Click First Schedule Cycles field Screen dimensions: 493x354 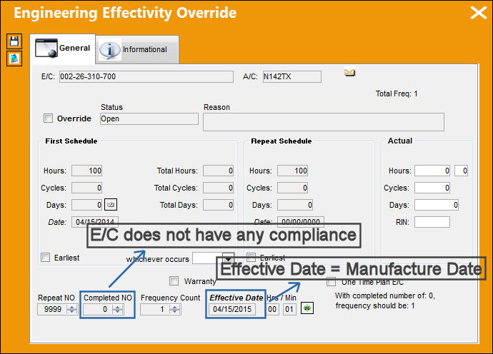pyautogui.click(x=86, y=188)
